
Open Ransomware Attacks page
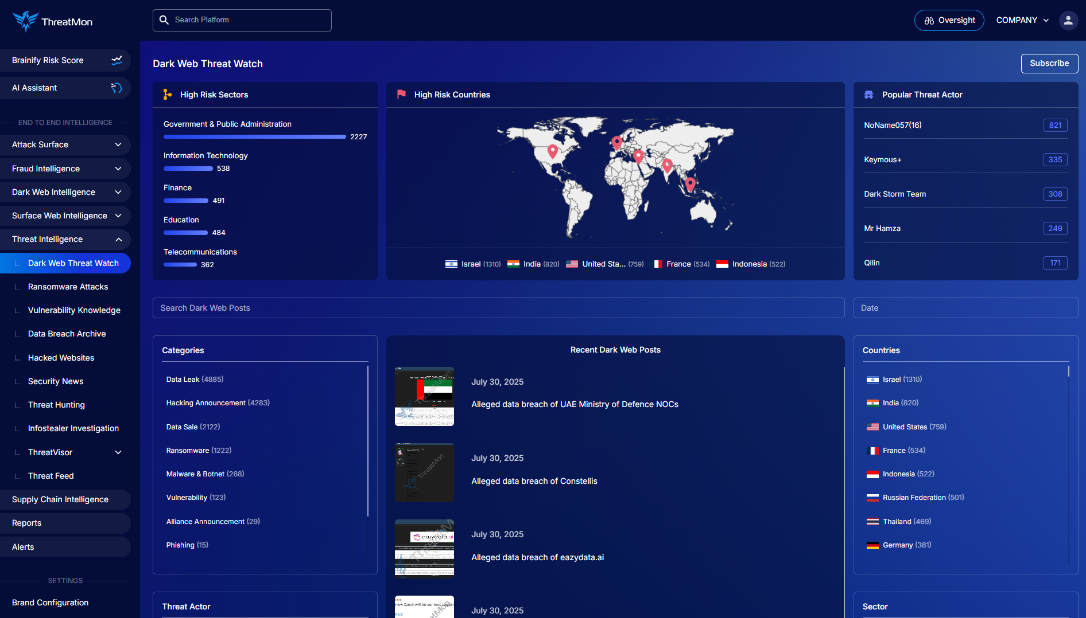tap(68, 287)
